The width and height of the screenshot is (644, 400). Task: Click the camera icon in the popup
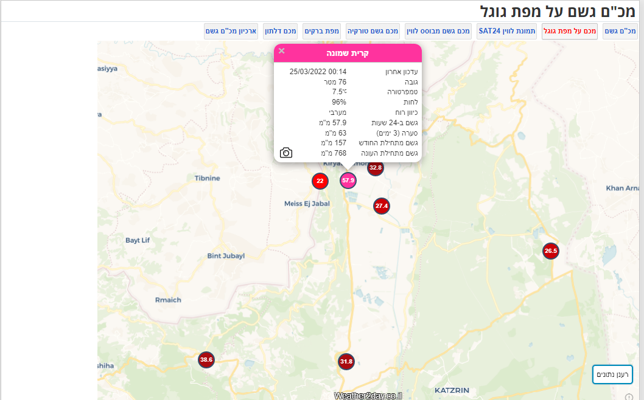286,153
